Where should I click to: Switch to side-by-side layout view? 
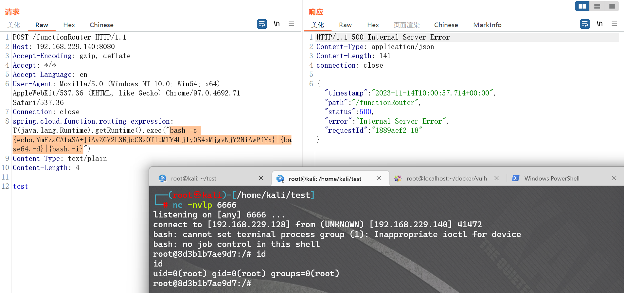point(582,6)
